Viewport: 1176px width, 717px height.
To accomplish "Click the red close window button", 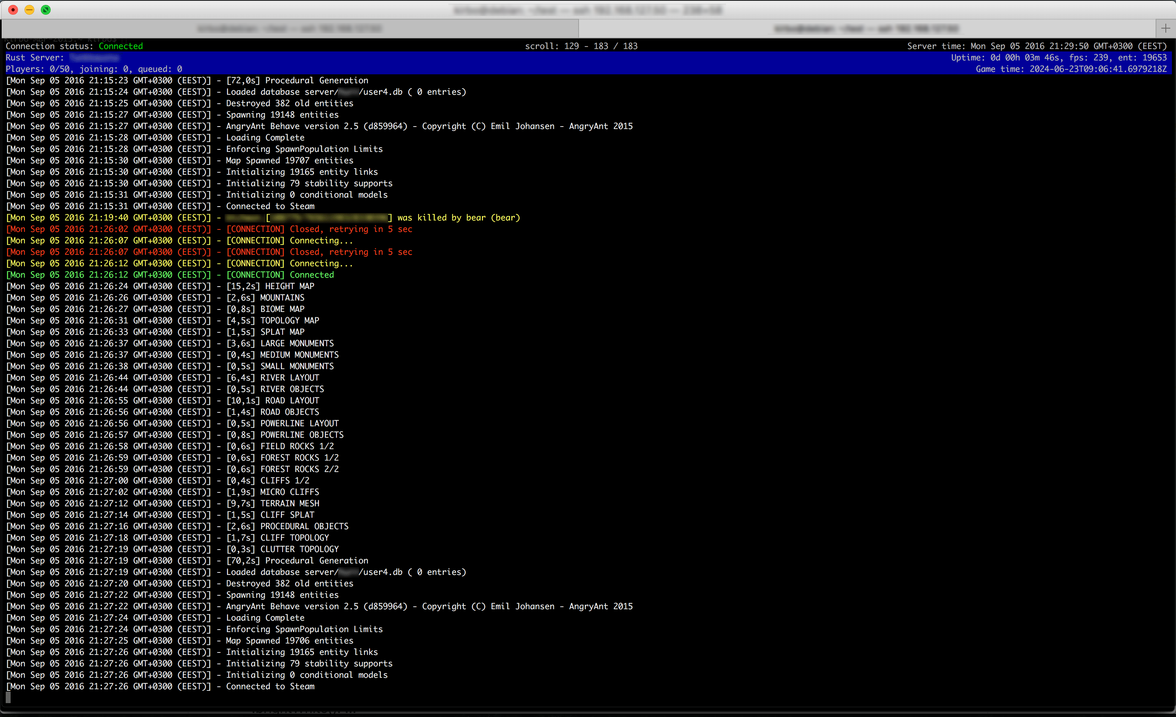I will click(13, 9).
